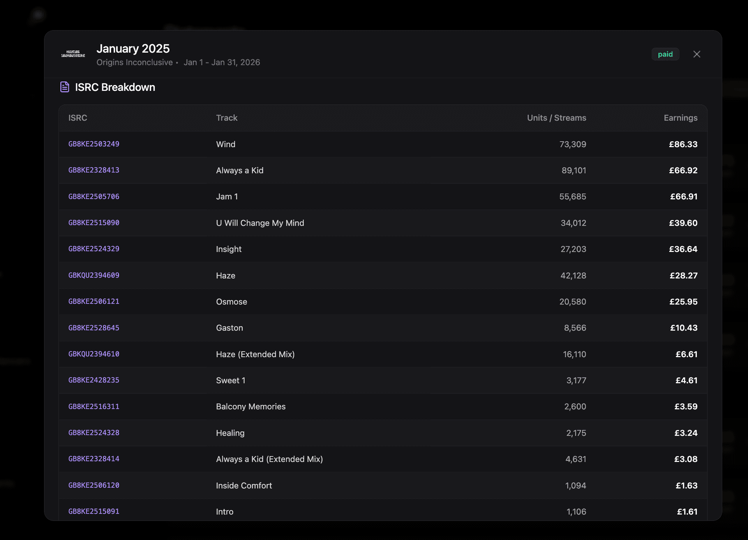Image resolution: width=748 pixels, height=540 pixels.
Task: Open ISRC code GBKQU2394609
Action: click(94, 275)
